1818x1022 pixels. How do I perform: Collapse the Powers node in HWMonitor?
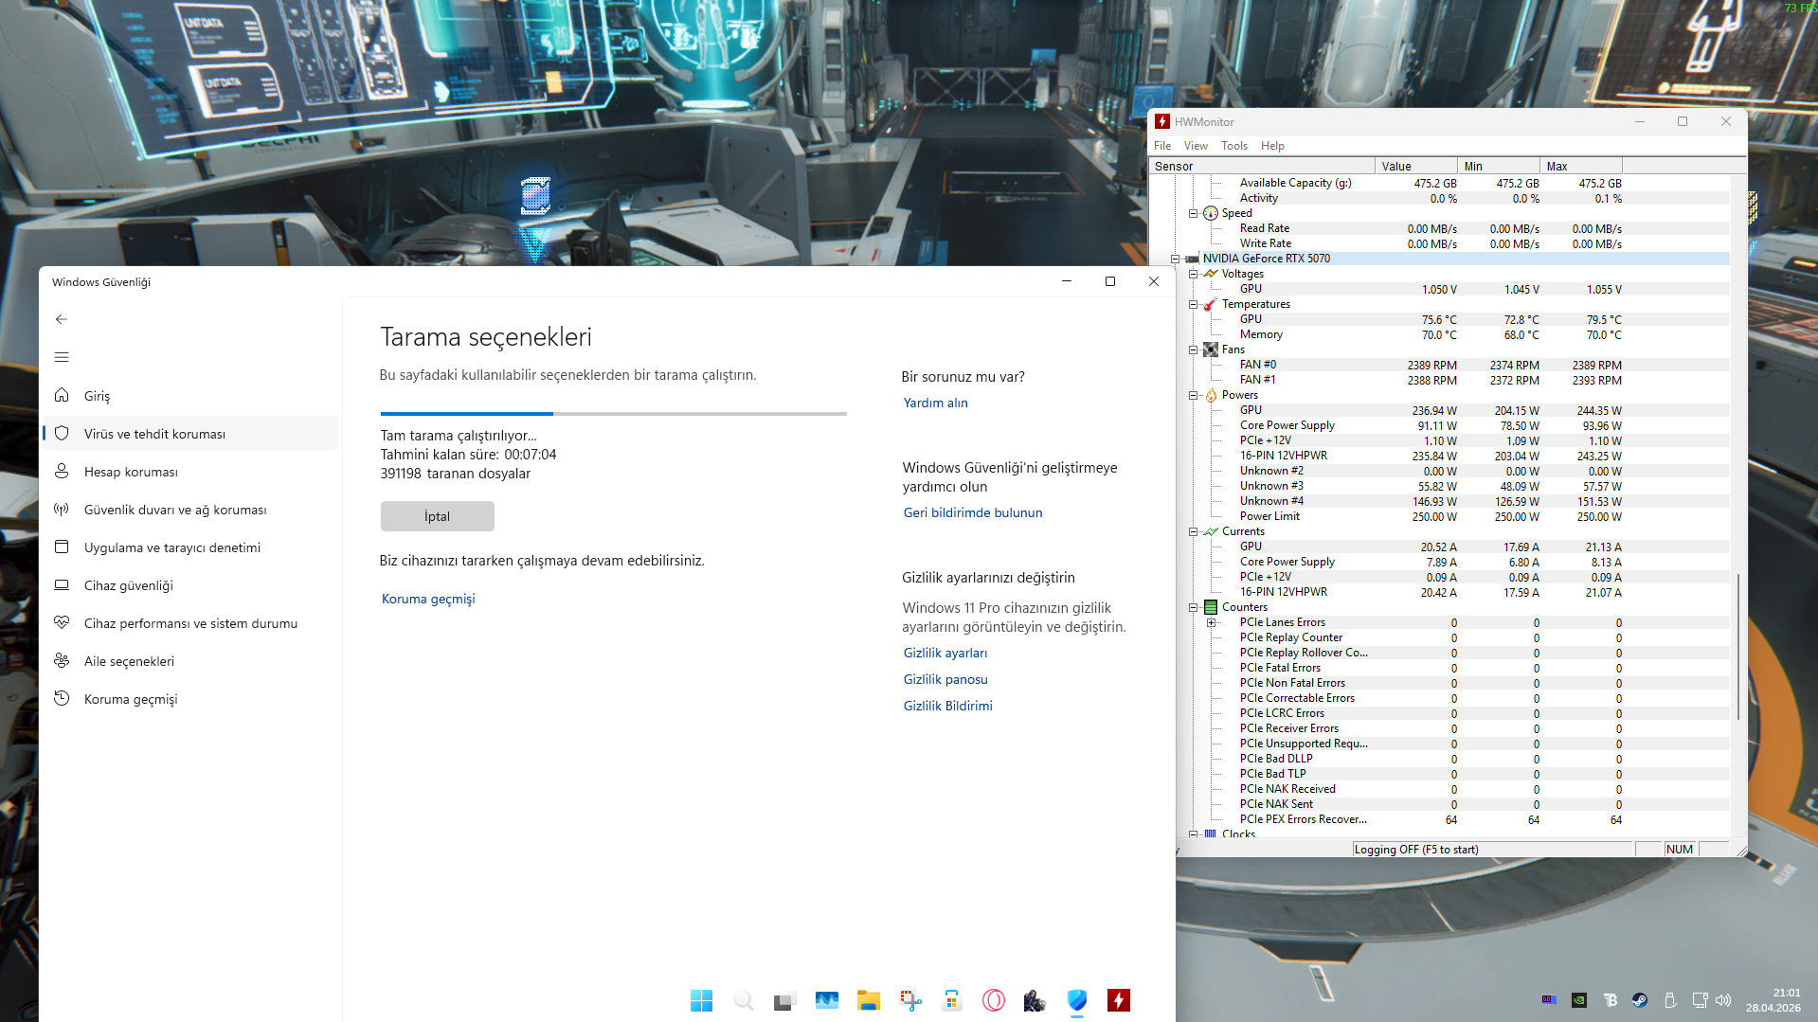tap(1193, 395)
